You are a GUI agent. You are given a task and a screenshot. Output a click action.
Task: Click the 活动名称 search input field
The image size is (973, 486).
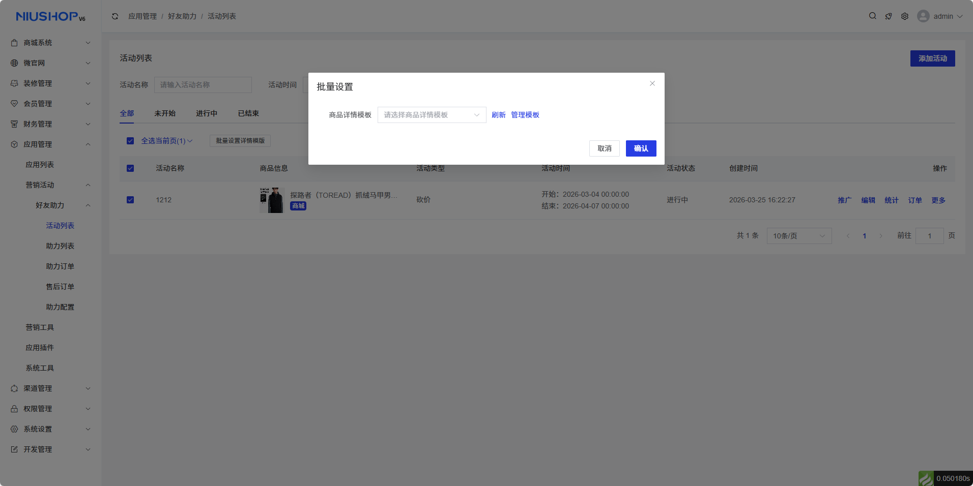pos(203,85)
